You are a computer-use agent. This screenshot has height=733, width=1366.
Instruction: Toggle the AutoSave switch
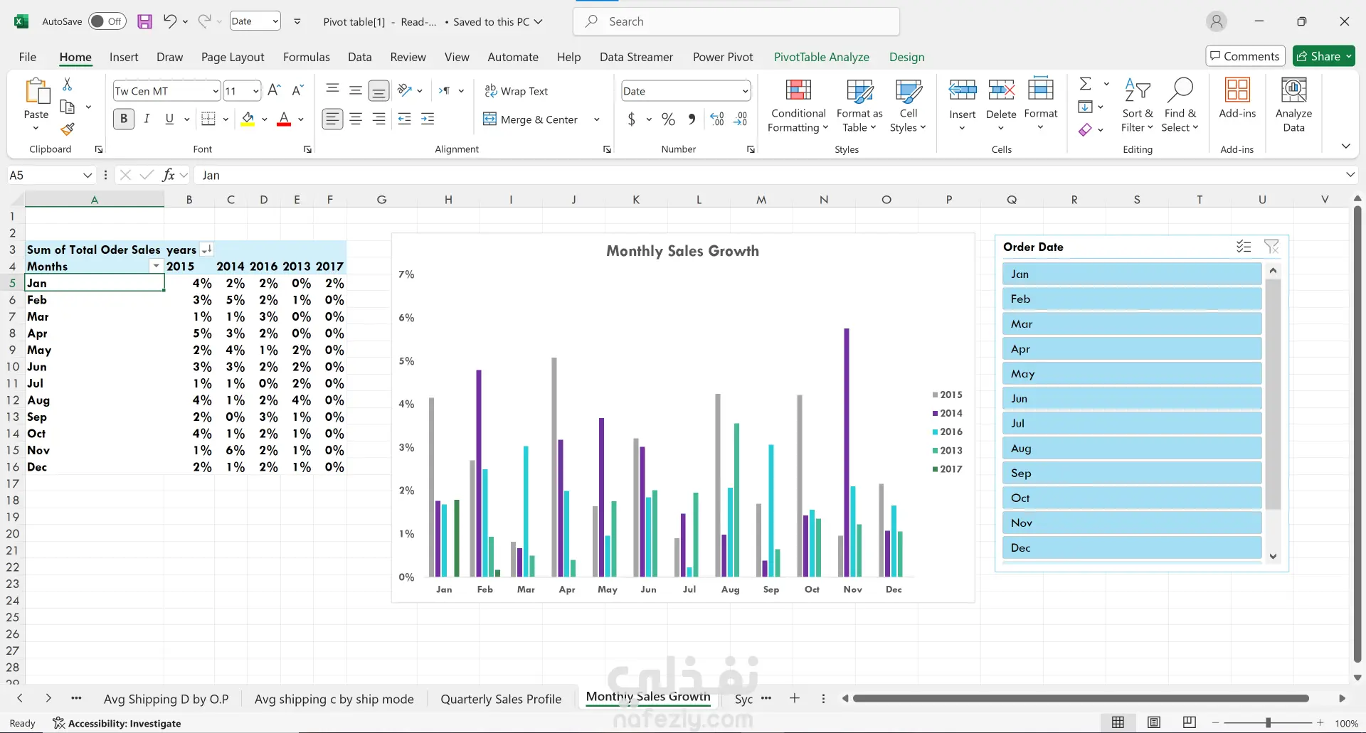pyautogui.click(x=107, y=21)
